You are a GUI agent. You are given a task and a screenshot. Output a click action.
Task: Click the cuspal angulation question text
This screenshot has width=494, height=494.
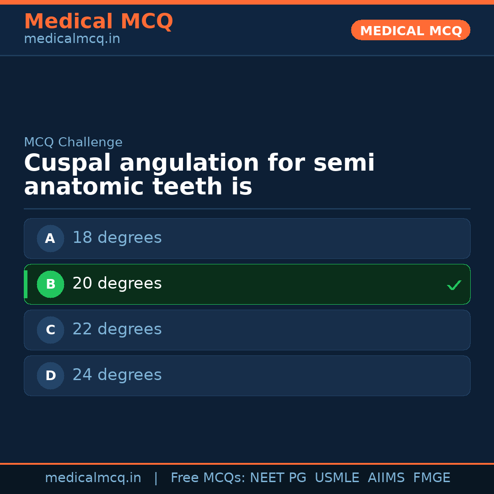[199, 175]
